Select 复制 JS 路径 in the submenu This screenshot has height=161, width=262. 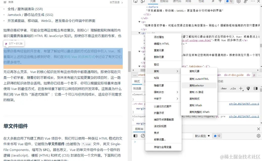point(199,92)
